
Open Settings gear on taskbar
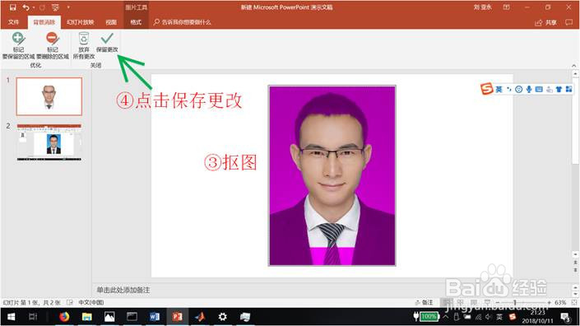(x=222, y=317)
